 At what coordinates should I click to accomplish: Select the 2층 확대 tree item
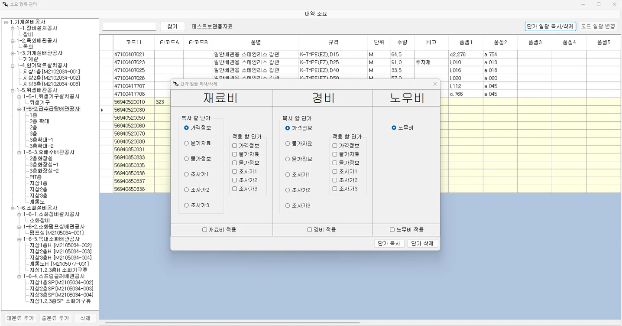[x=39, y=121]
